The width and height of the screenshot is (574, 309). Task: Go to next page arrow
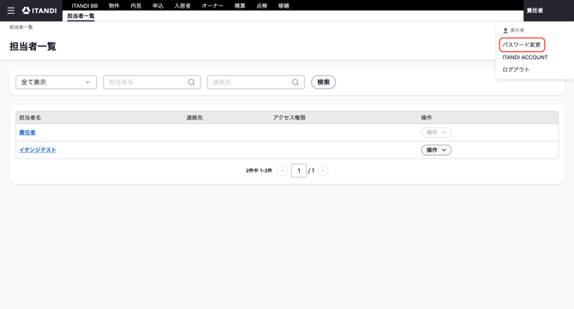point(323,171)
